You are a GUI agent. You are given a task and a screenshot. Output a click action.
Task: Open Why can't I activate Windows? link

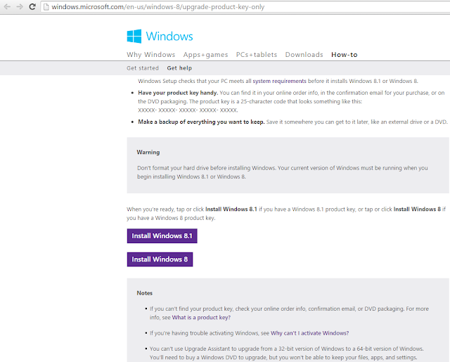(309, 333)
